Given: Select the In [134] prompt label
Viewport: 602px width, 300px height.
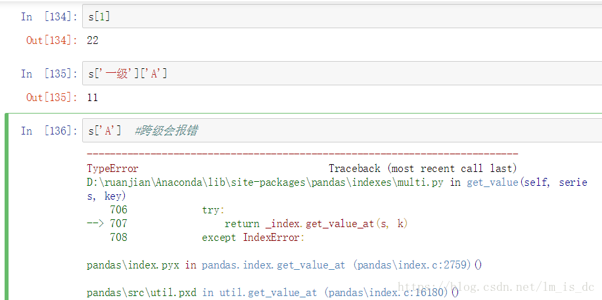Looking at the screenshot, I should 49,17.
